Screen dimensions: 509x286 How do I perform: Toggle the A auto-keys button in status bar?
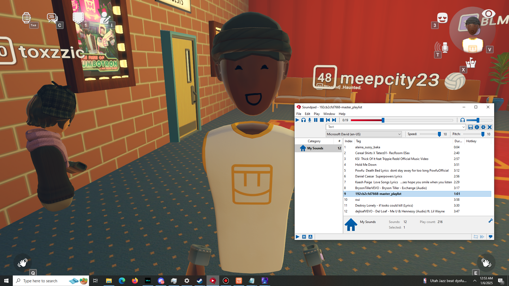pyautogui.click(x=310, y=237)
